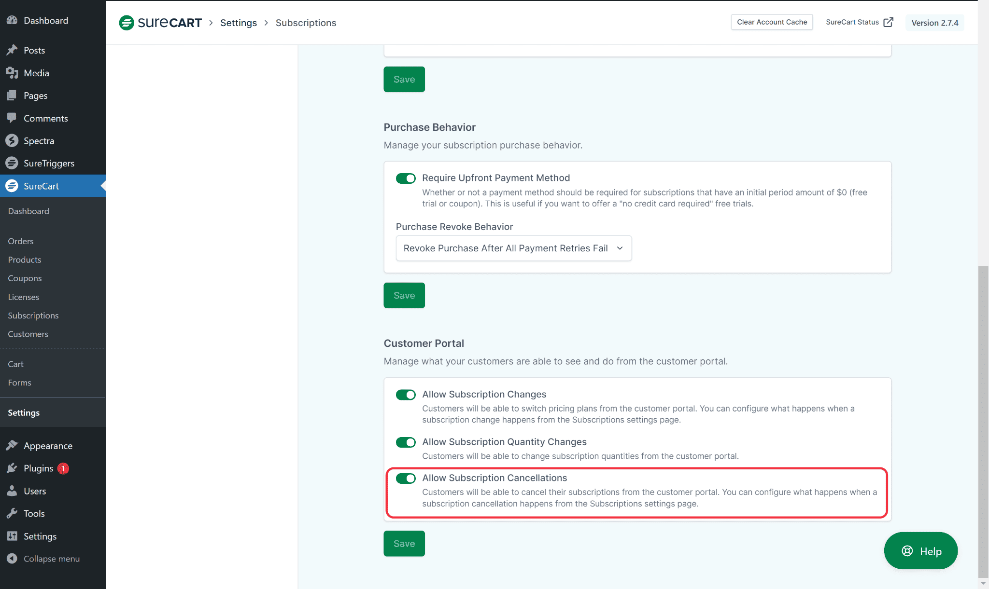Turn off Allow Subscription Cancellations
The image size is (989, 589).
click(406, 478)
